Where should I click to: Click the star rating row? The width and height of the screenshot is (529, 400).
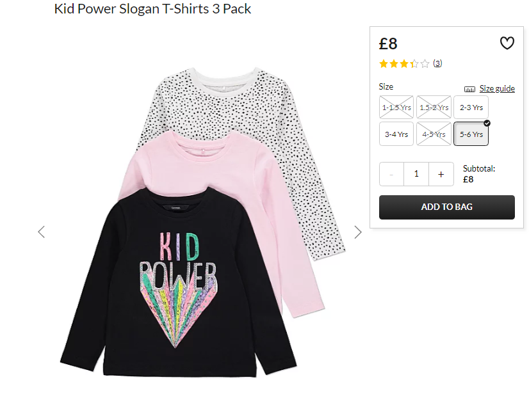(404, 64)
